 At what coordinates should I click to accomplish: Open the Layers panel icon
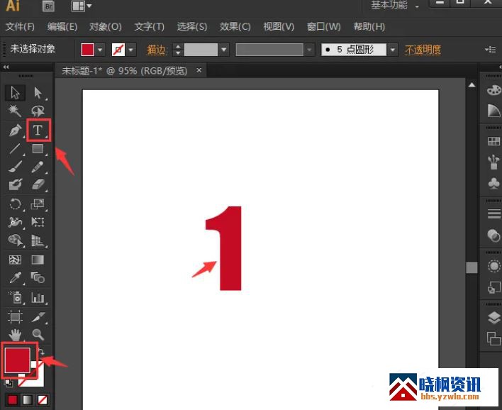493,318
